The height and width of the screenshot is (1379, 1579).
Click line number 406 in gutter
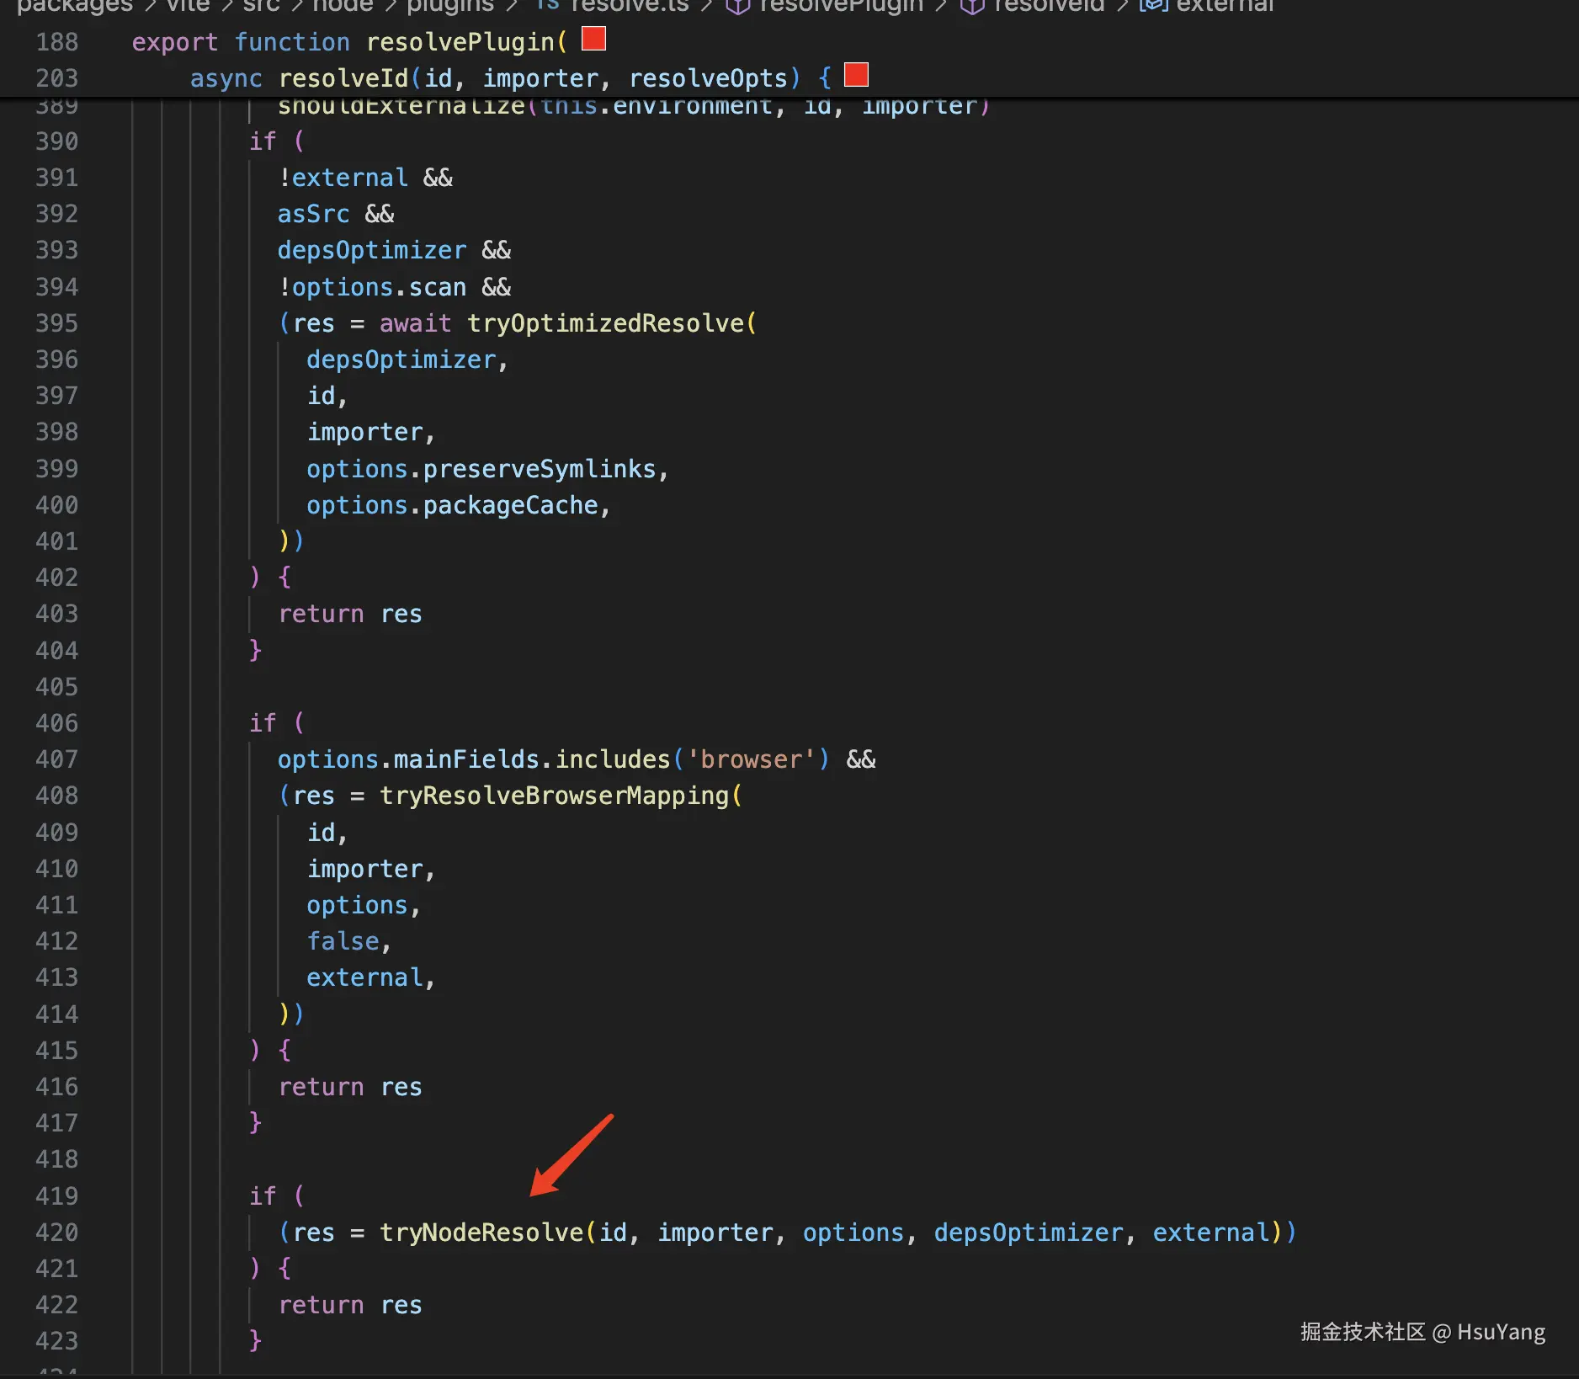pos(56,723)
